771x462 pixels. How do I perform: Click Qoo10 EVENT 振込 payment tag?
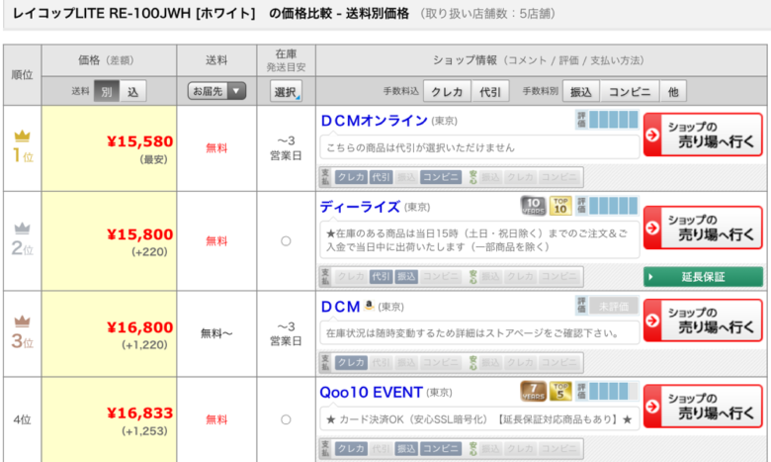pyautogui.click(x=406, y=449)
